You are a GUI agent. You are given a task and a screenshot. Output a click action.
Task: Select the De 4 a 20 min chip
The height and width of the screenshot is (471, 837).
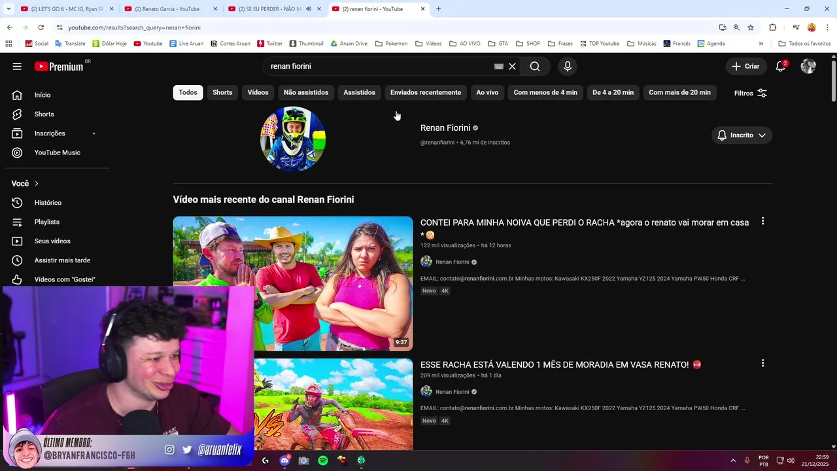(x=613, y=92)
